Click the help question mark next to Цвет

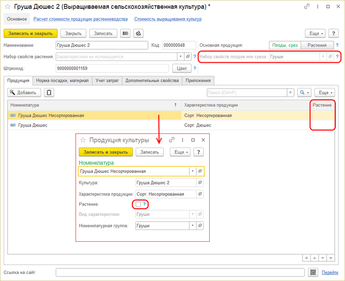click(195, 68)
